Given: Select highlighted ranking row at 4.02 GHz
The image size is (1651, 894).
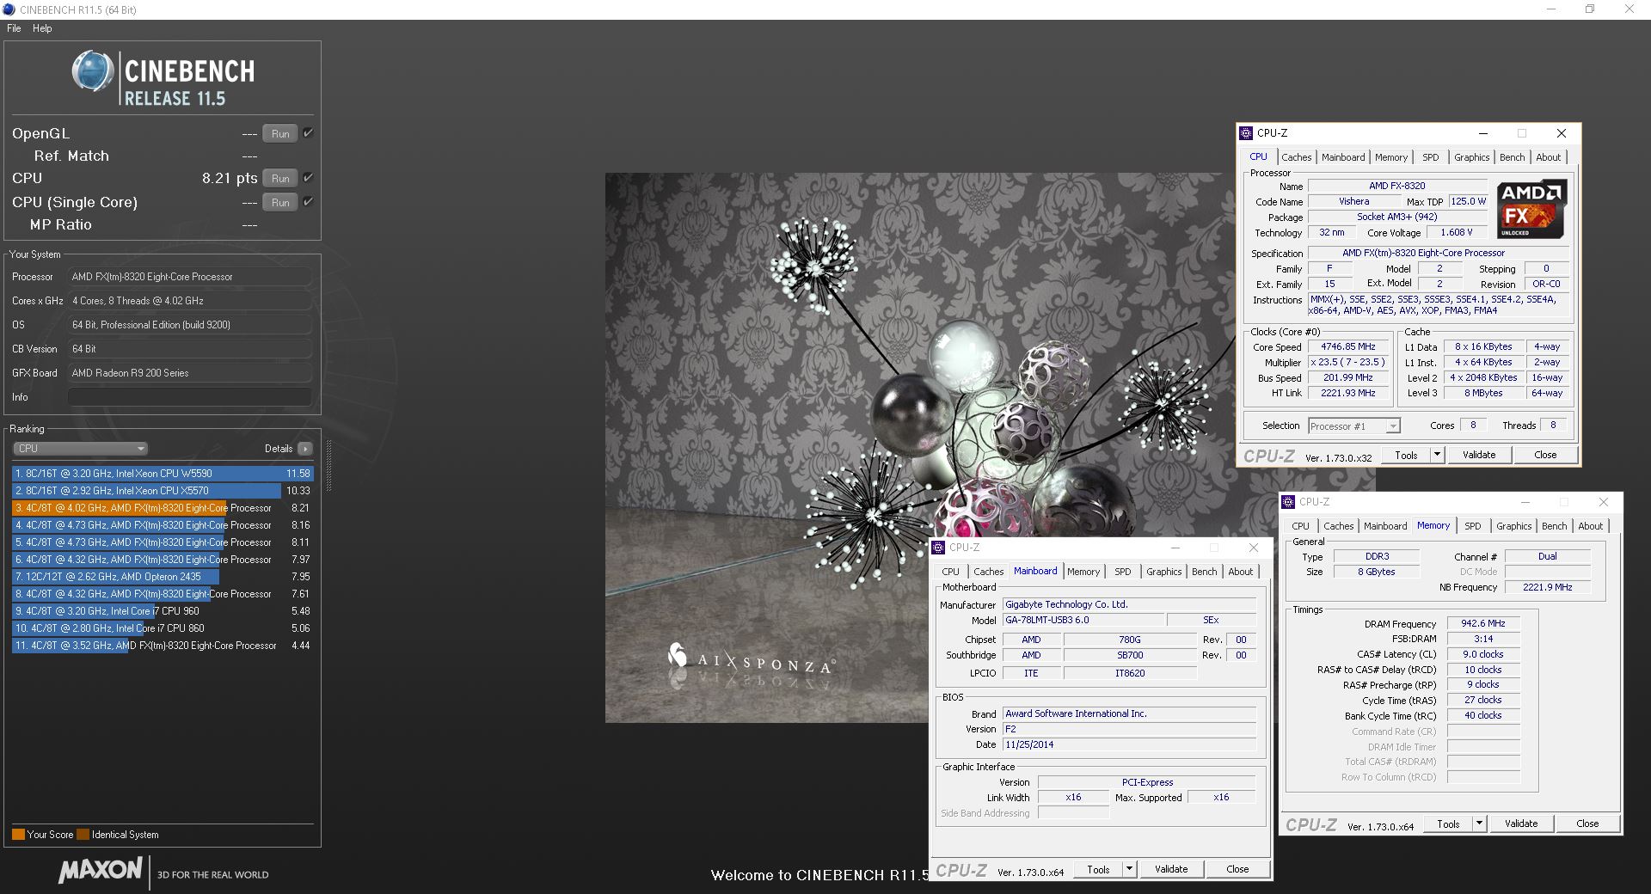Looking at the screenshot, I should pyautogui.click(x=163, y=508).
